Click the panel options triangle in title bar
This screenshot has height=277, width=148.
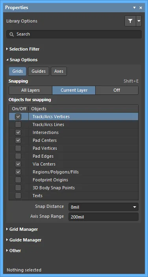(x=135, y=8)
